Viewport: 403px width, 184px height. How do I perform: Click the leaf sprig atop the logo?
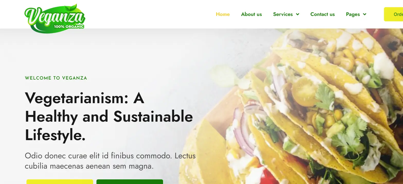pos(71,7)
